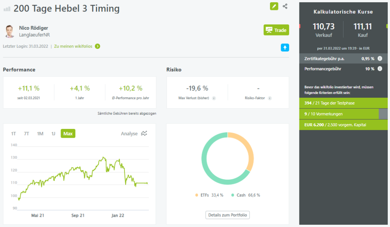The height and width of the screenshot is (227, 390).
Task: Open the share icon
Action: tap(285, 6)
